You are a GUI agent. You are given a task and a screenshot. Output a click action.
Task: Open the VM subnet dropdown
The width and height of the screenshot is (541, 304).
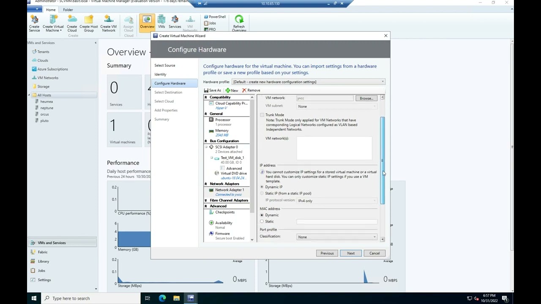coord(337,106)
